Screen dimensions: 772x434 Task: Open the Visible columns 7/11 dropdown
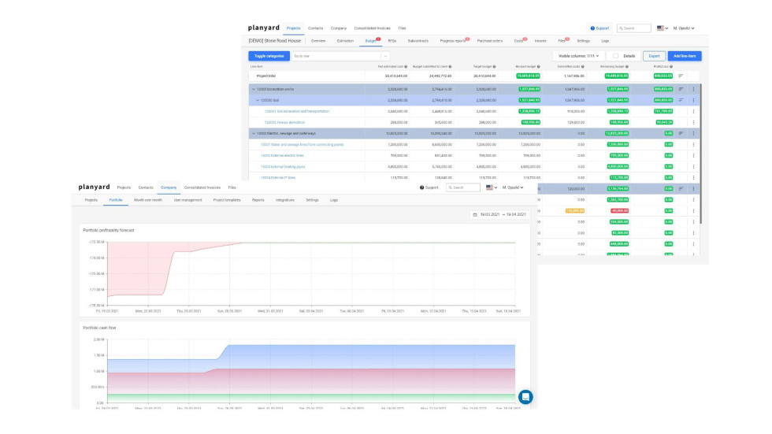[578, 56]
